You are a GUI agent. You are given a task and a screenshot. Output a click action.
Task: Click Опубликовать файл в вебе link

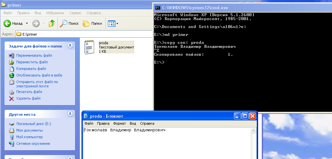point(39,75)
